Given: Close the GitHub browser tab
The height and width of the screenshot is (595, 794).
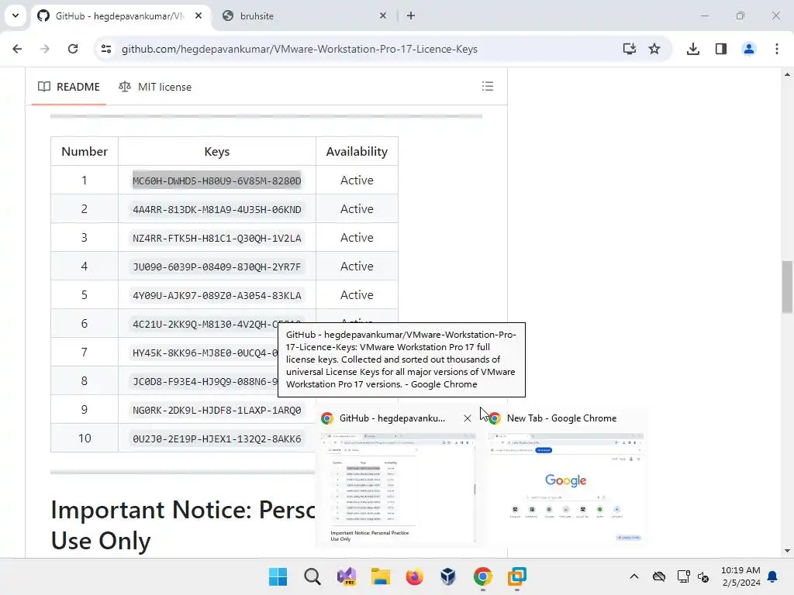Looking at the screenshot, I should pyautogui.click(x=198, y=15).
